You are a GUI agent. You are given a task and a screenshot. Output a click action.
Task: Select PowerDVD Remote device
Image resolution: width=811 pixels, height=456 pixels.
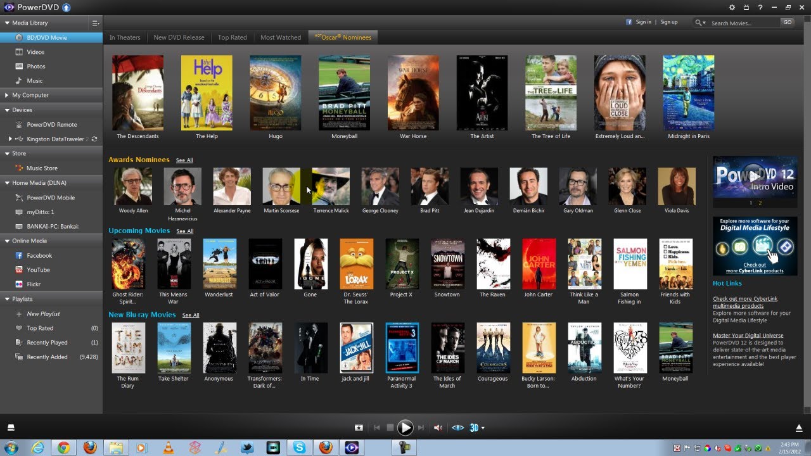[x=51, y=125]
